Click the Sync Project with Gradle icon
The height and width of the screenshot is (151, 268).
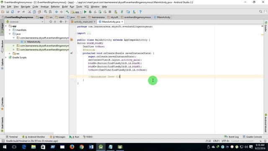(x=122, y=12)
